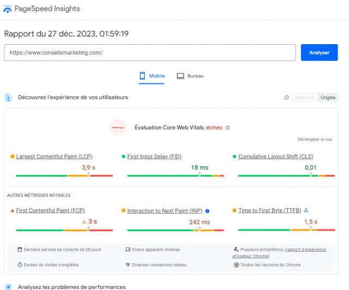Open Cumulative Layout Shift (CLS) link
The height and width of the screenshot is (290, 349).
tap(275, 156)
